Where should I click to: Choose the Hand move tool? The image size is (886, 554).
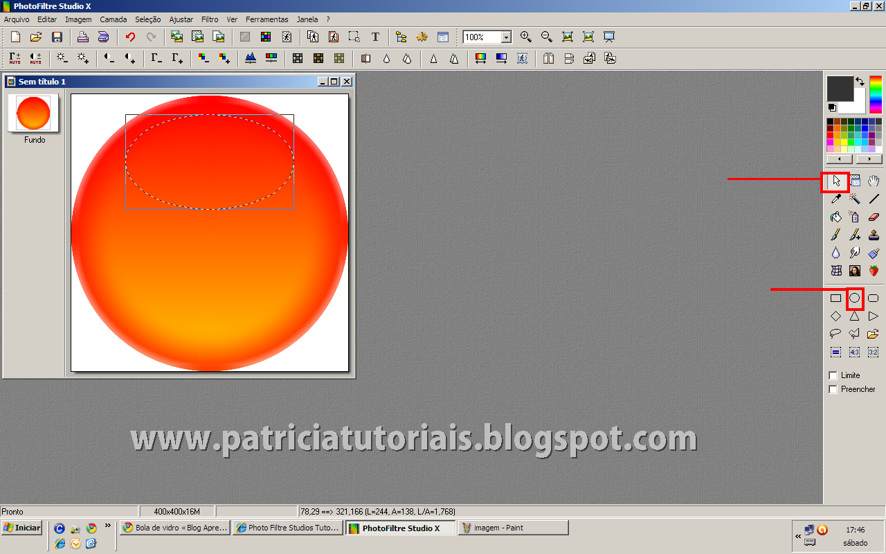point(874,181)
